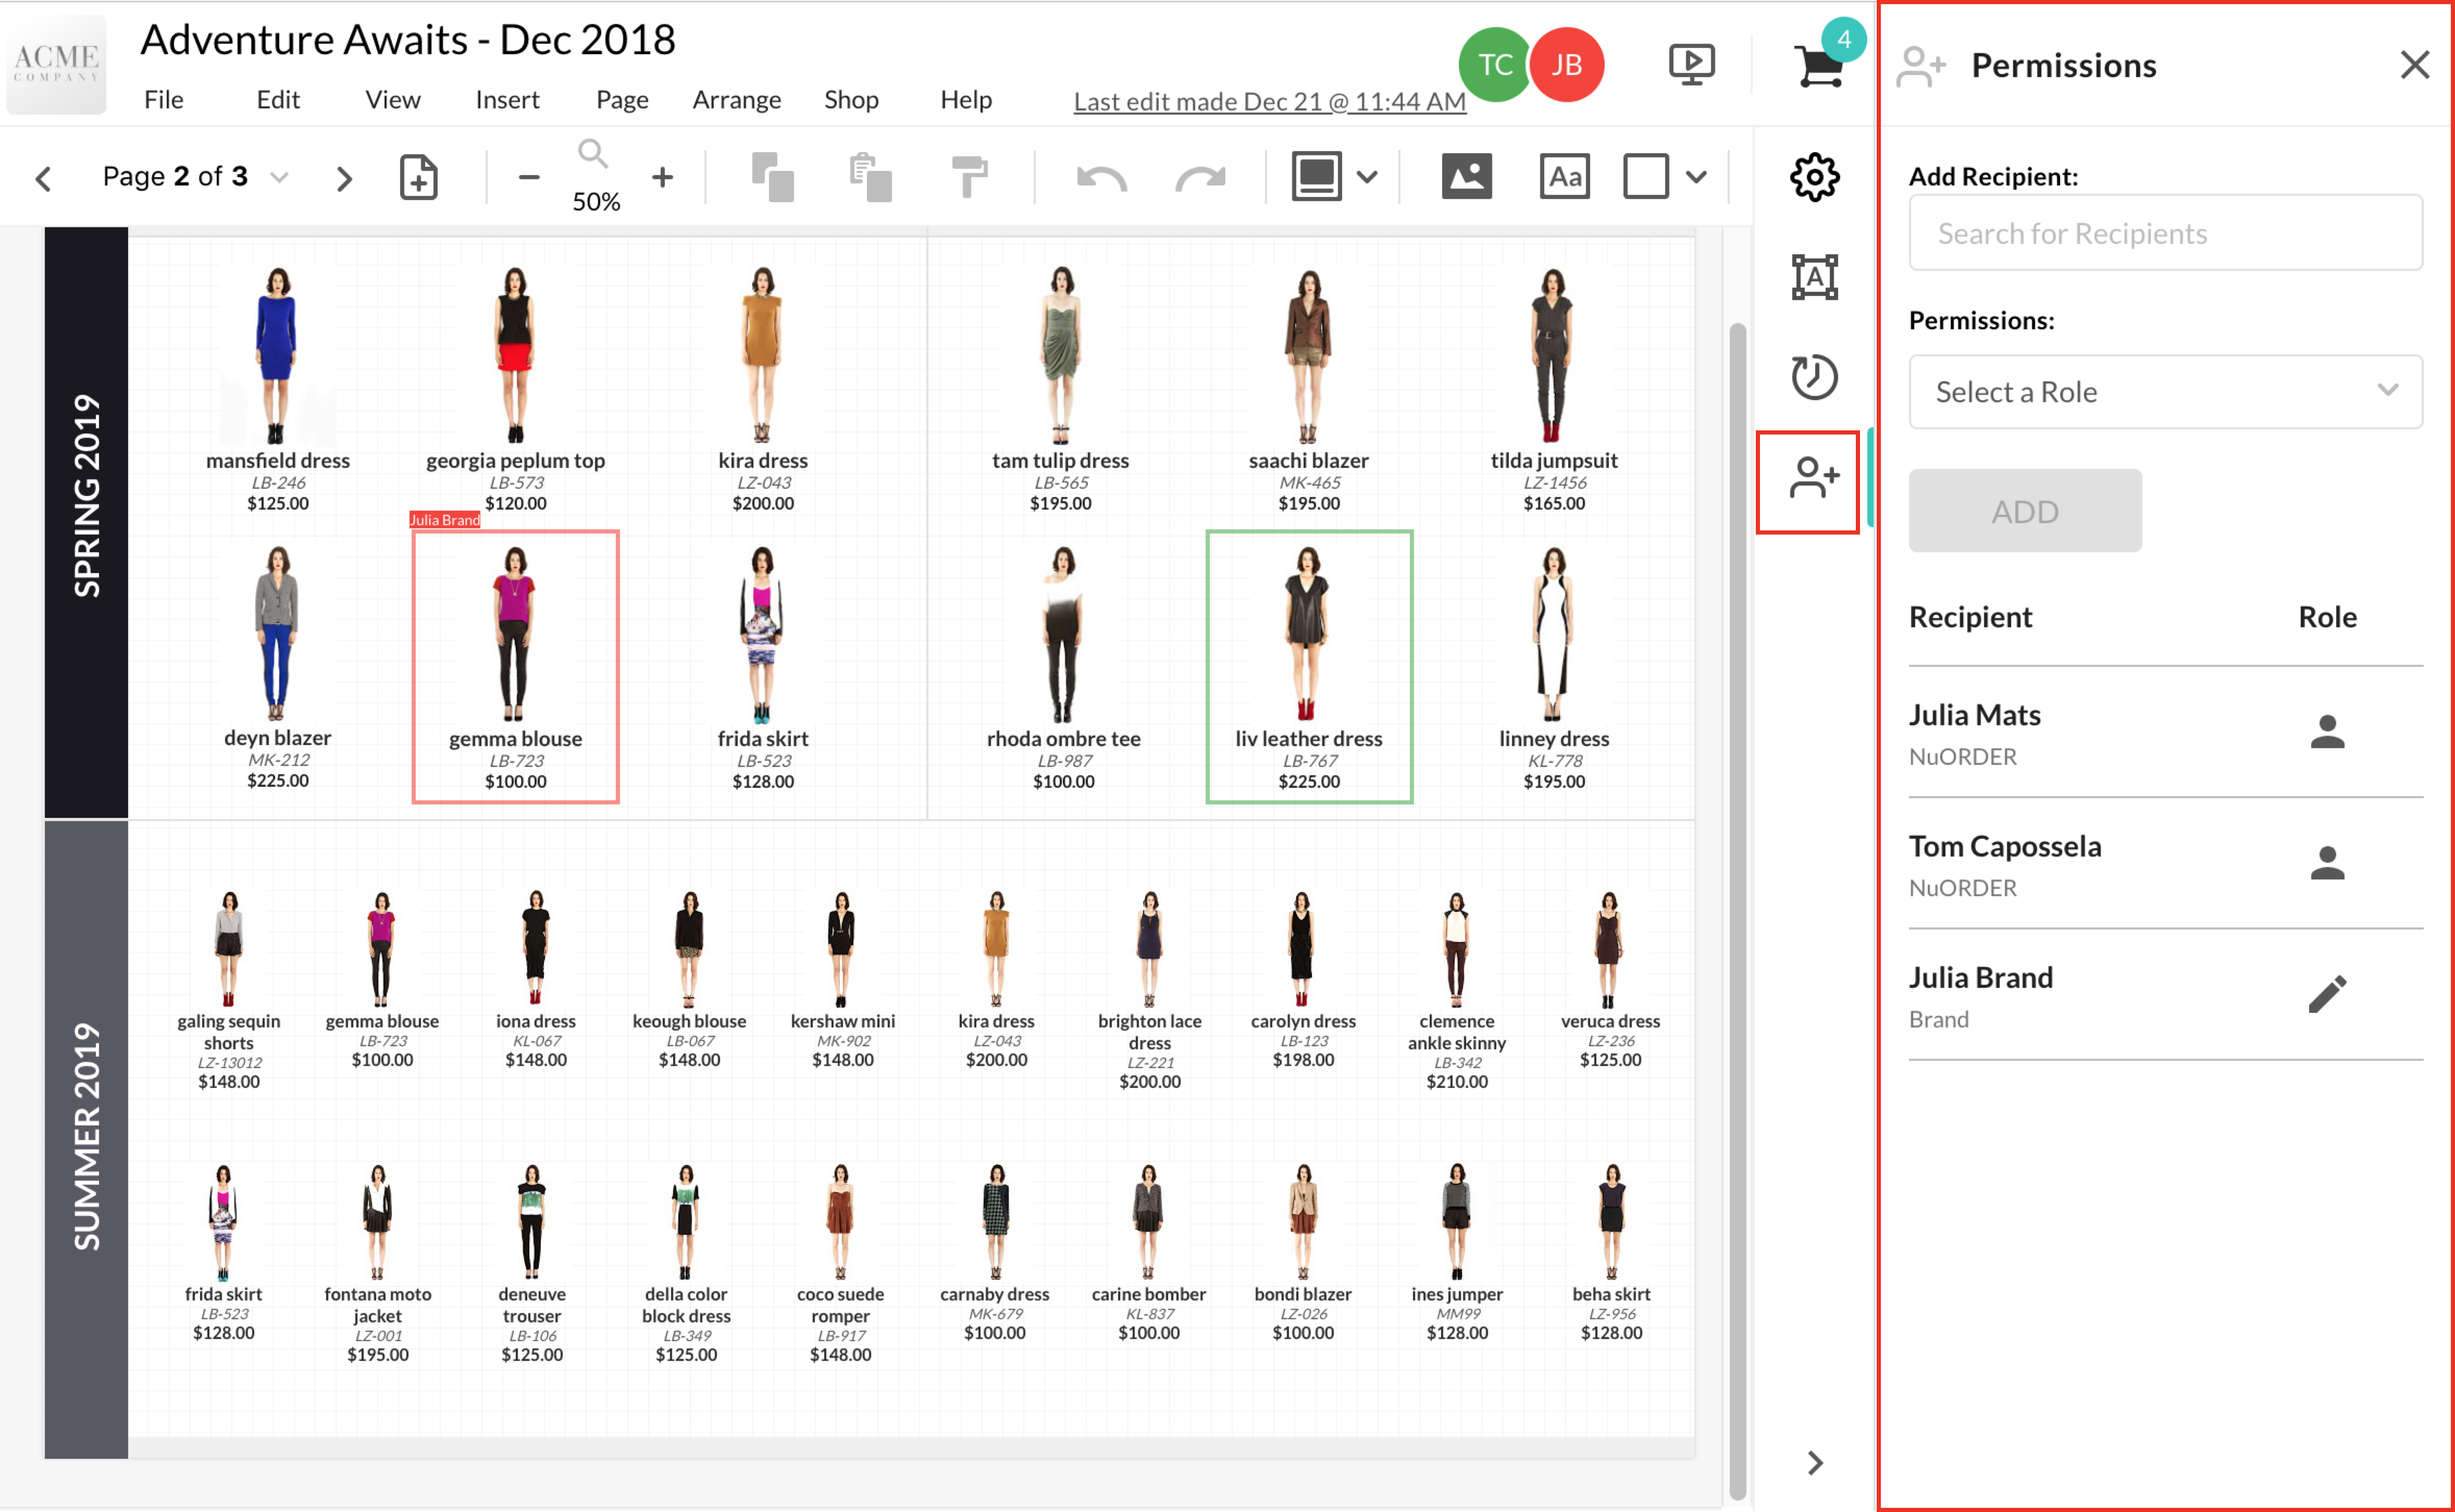Go to the previous page arrow
The width and height of the screenshot is (2455, 1512).
(x=43, y=179)
